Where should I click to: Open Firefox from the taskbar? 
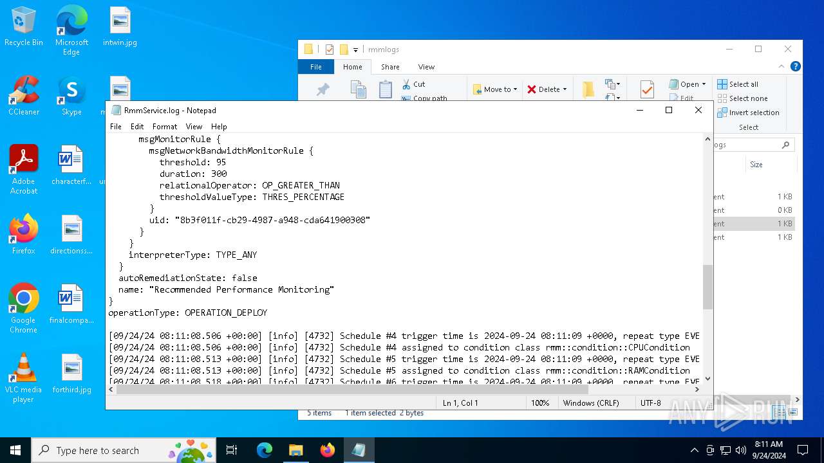[328, 450]
